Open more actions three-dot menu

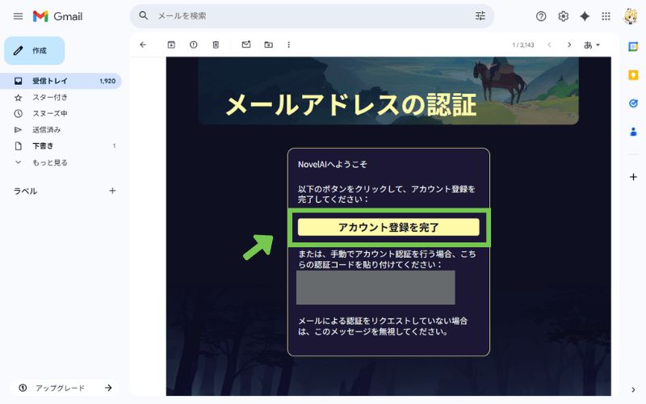[x=288, y=44]
